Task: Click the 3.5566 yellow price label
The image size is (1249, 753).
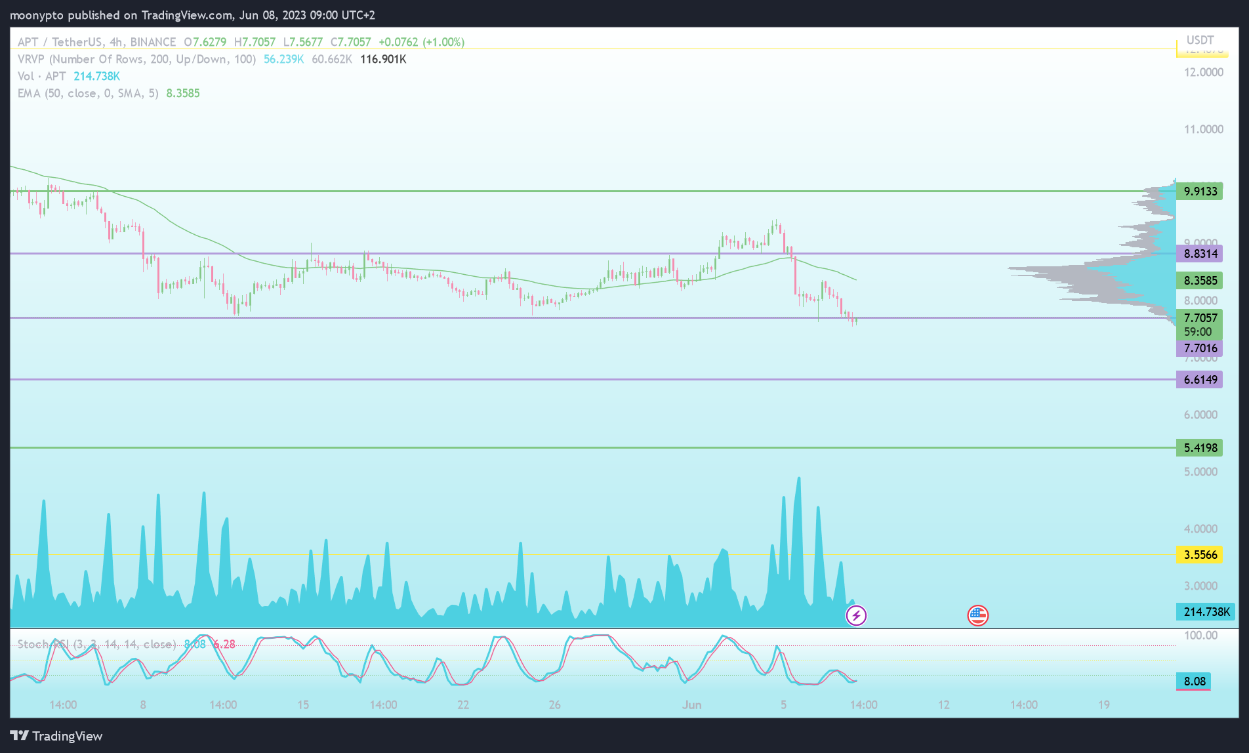Action: click(1200, 555)
